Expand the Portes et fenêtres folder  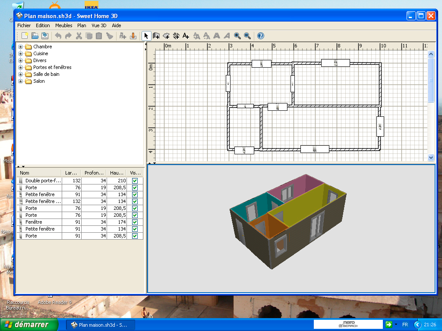(x=20, y=67)
